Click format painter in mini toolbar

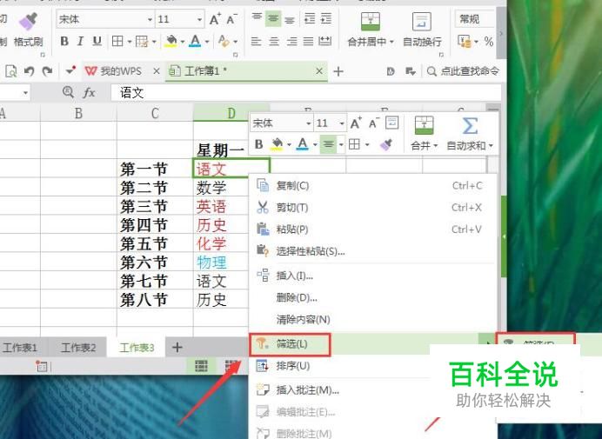(x=386, y=144)
